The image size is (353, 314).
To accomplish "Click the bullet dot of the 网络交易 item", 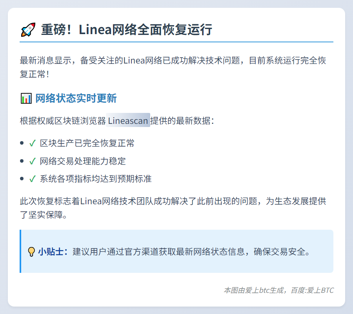I will 22,161.
